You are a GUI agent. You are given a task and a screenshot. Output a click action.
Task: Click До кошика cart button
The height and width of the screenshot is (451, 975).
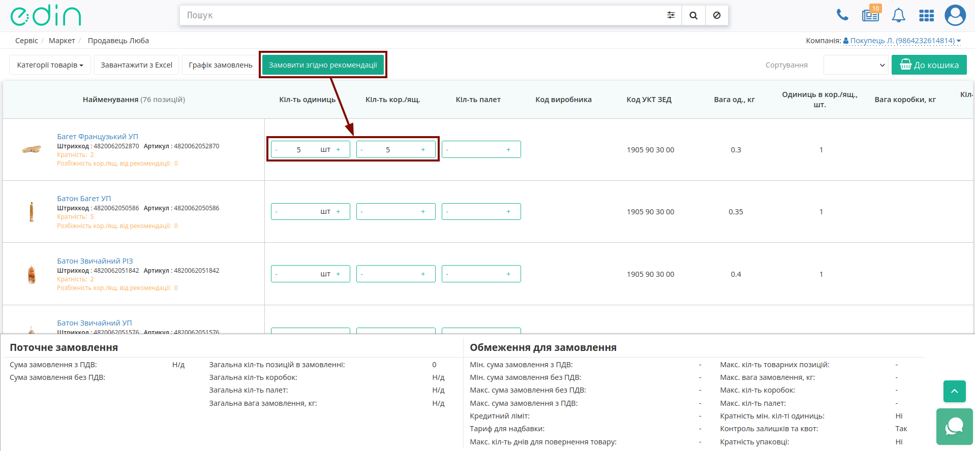click(929, 65)
